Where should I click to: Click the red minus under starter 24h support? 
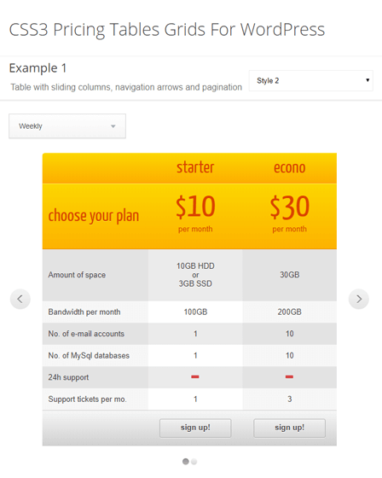click(x=195, y=377)
